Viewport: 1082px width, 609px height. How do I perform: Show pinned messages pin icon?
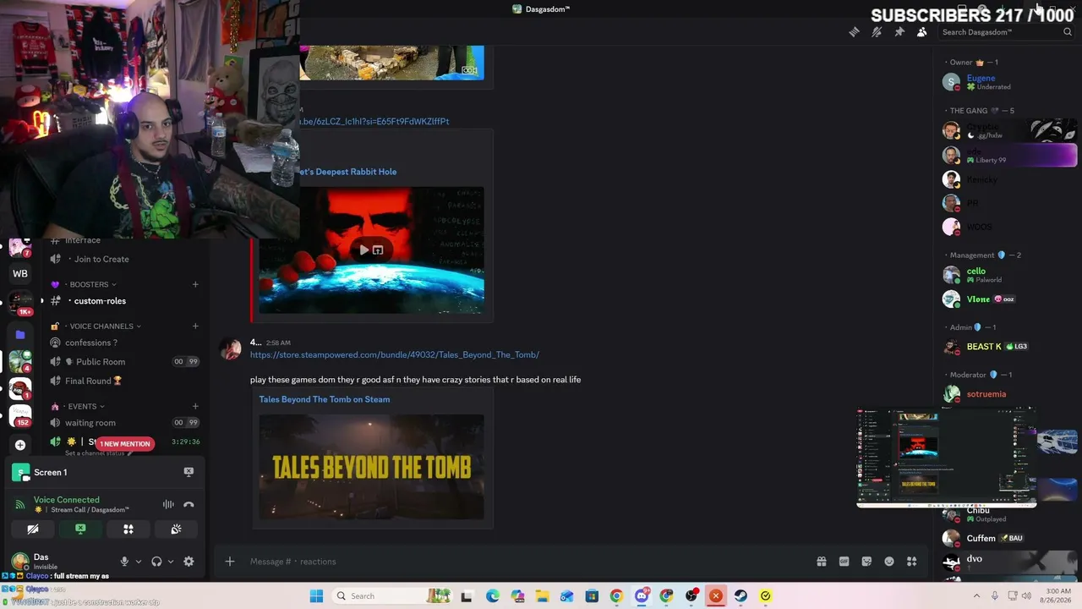899,32
